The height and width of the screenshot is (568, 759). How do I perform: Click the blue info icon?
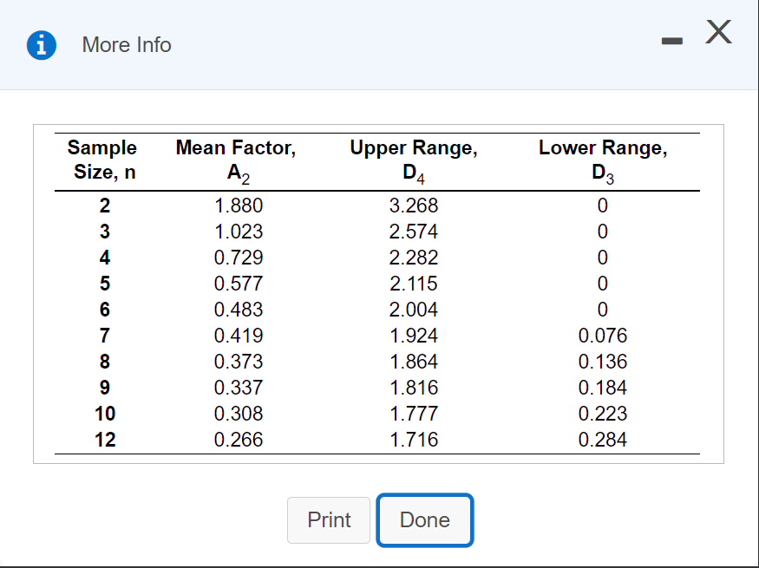[x=41, y=45]
